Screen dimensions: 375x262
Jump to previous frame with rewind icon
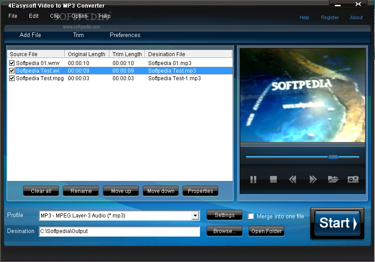[292, 179]
